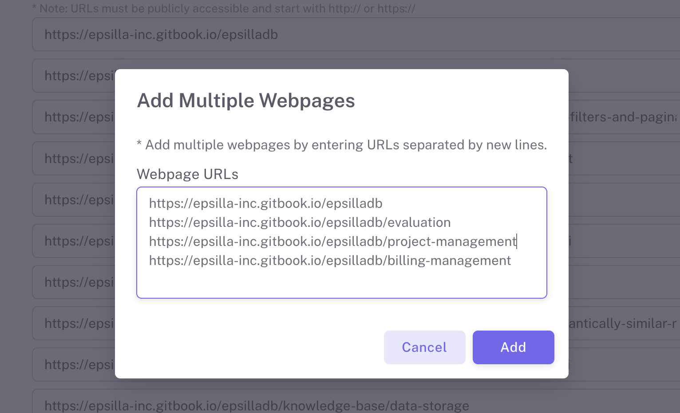The height and width of the screenshot is (413, 680).
Task: Click the URL field directly above the filters-and-pagina field
Action: pyautogui.click(x=74, y=76)
